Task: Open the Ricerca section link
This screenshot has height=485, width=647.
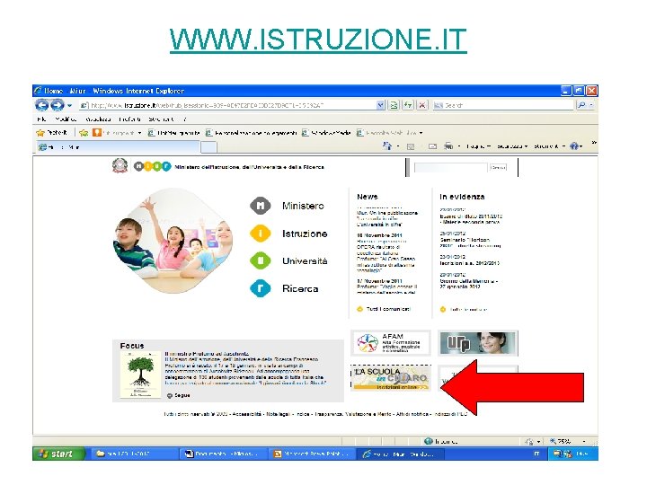Action: 300,288
